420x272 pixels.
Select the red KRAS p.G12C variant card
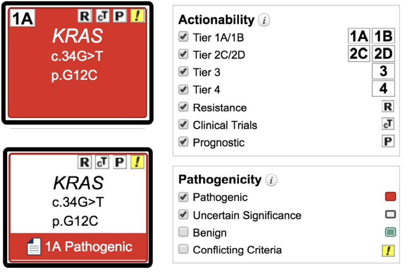pyautogui.click(x=78, y=63)
